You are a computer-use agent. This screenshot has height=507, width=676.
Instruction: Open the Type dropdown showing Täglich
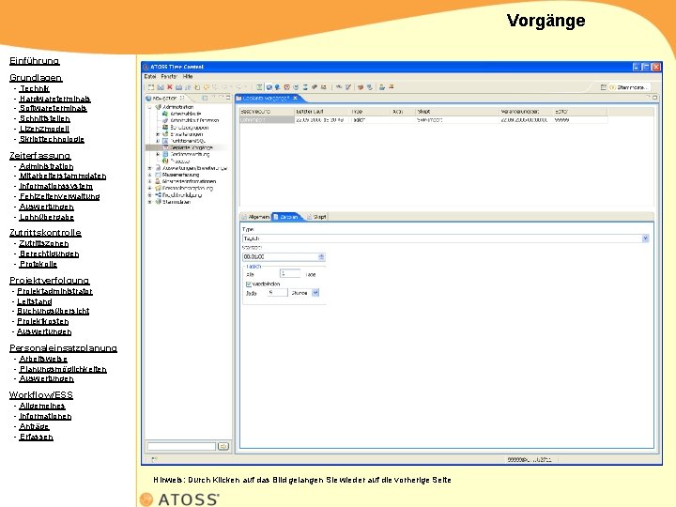click(x=645, y=238)
